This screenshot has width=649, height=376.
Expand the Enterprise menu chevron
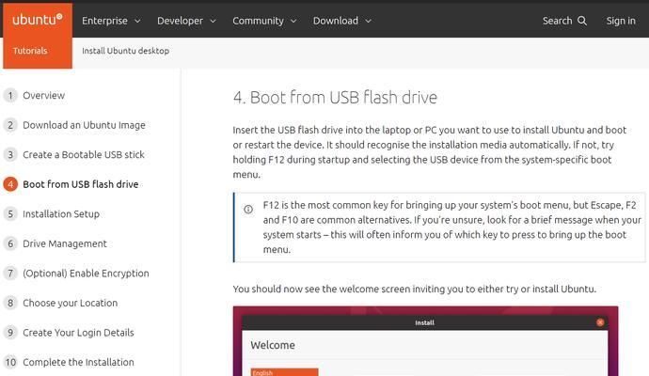click(x=137, y=21)
